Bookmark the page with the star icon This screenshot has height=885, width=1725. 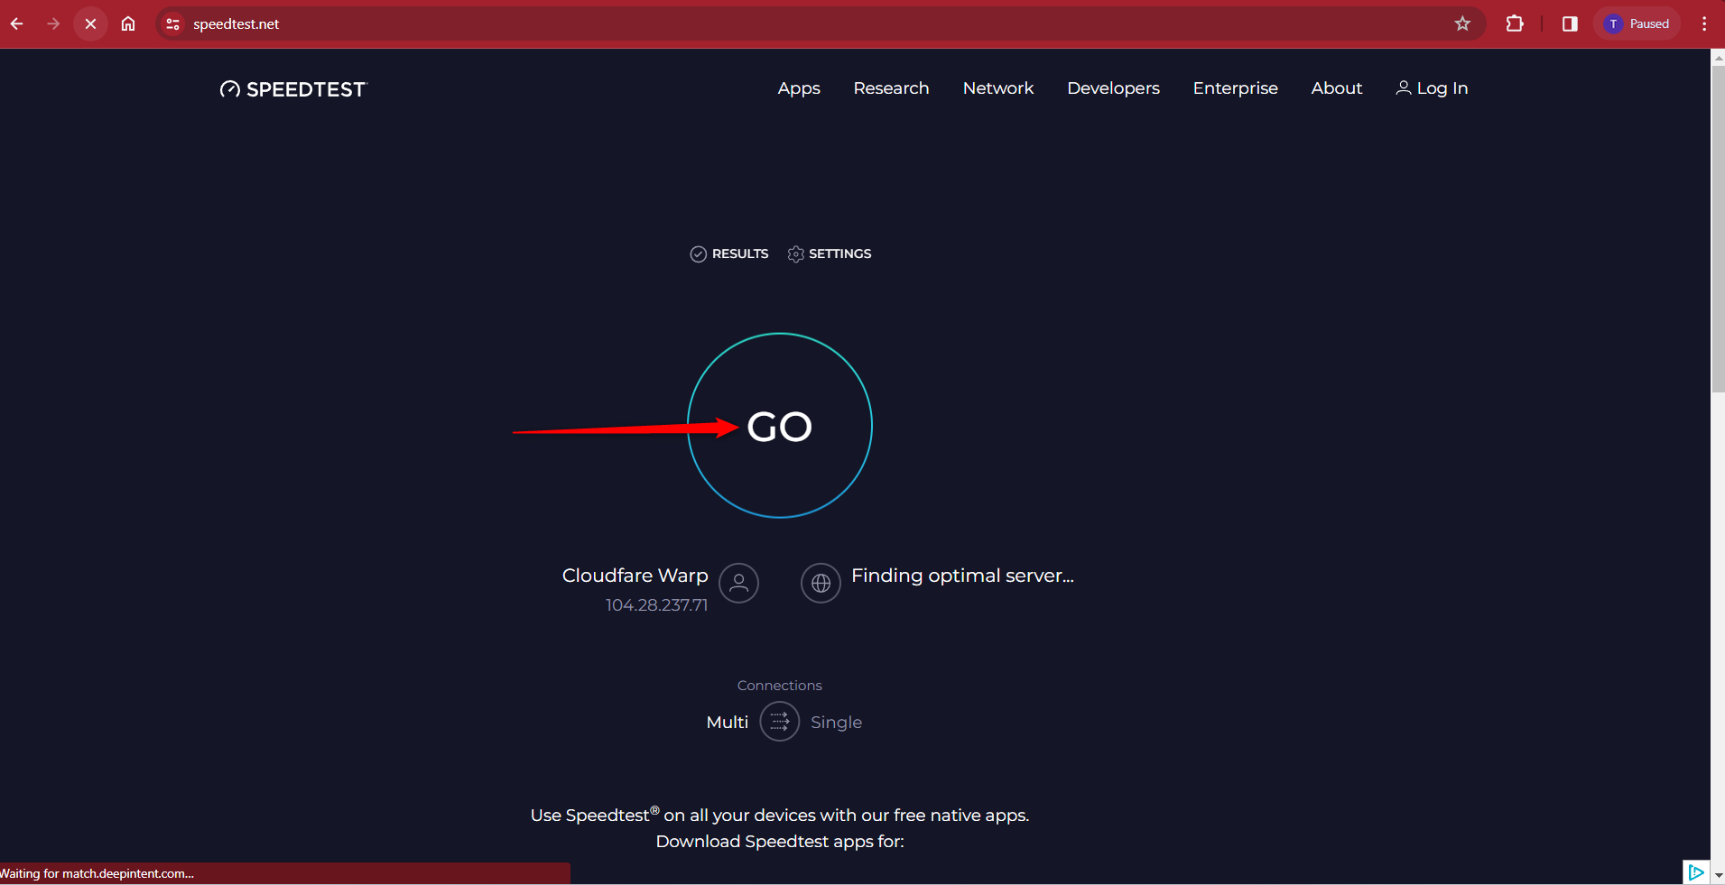1462,23
